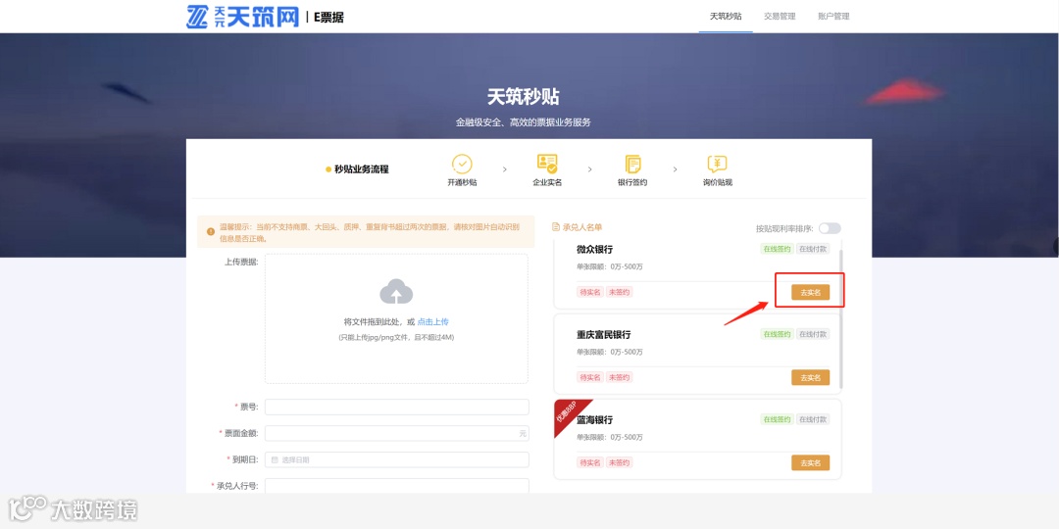The height and width of the screenshot is (529, 1059).
Task: Click 微众银行 单张限额 text
Action: pyautogui.click(x=610, y=267)
